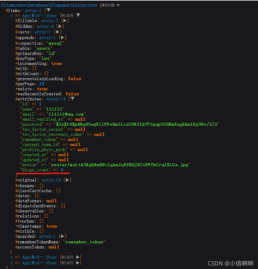Expand the #fillable array:3
Screen dimensions: 258x269
(65, 21)
